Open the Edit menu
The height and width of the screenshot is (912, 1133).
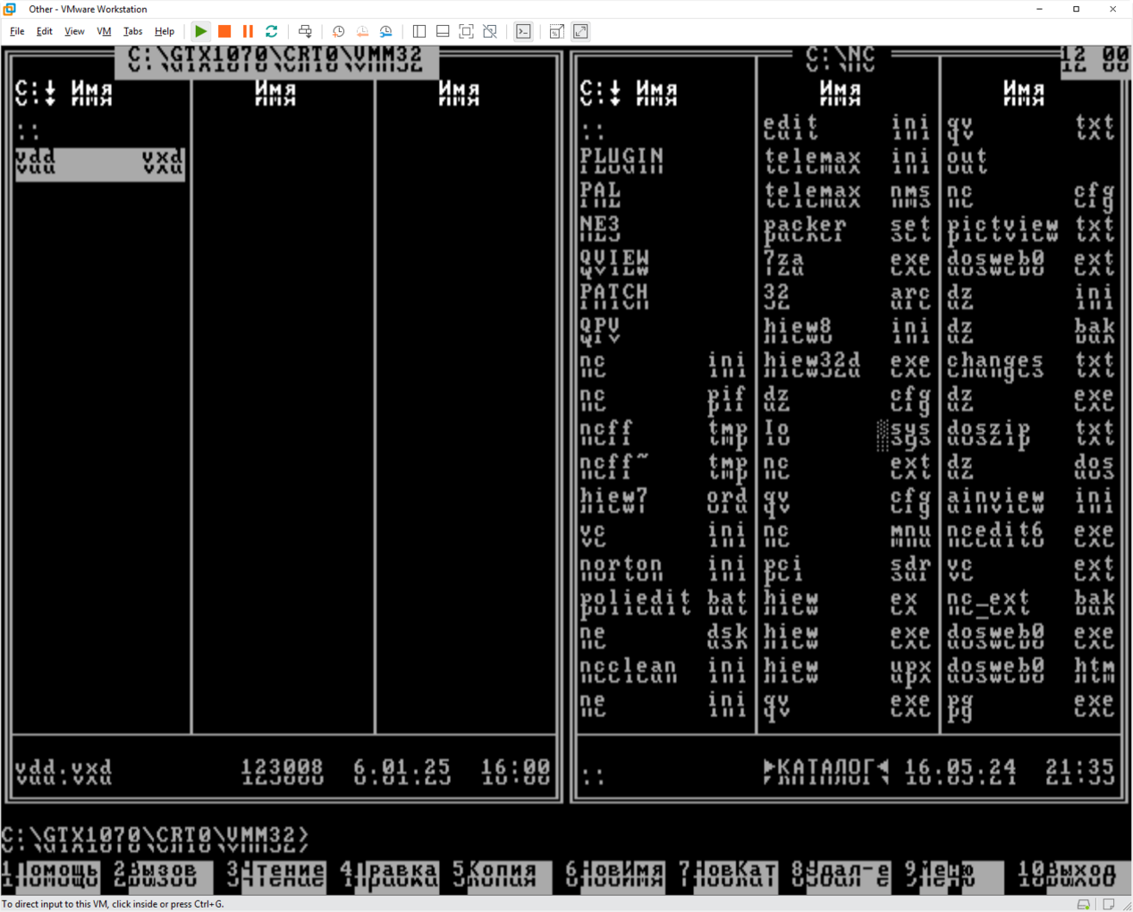click(44, 31)
